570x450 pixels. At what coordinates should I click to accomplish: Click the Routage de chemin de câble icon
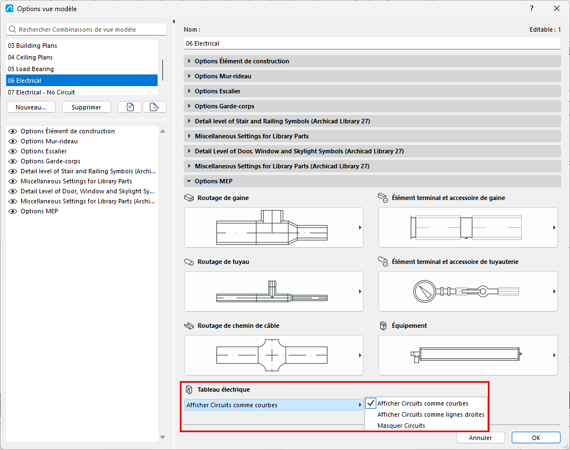pos(189,326)
